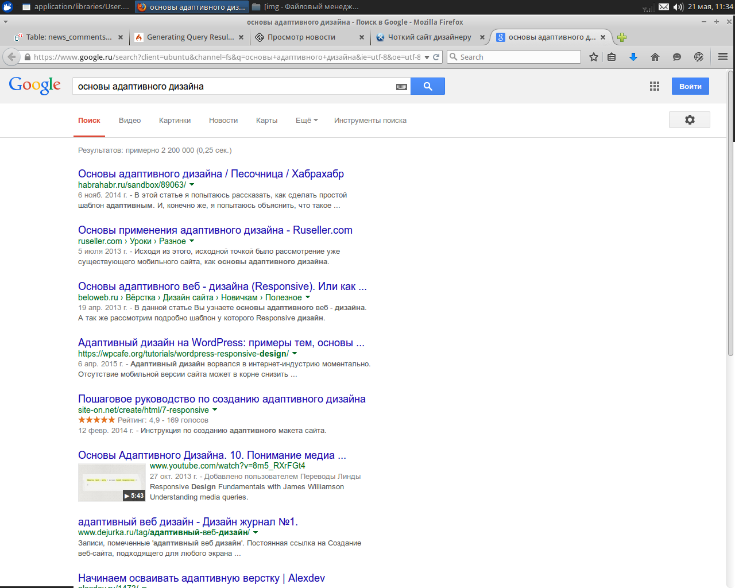Open the downloads arrow icon
The image size is (735, 588).
pyautogui.click(x=633, y=57)
